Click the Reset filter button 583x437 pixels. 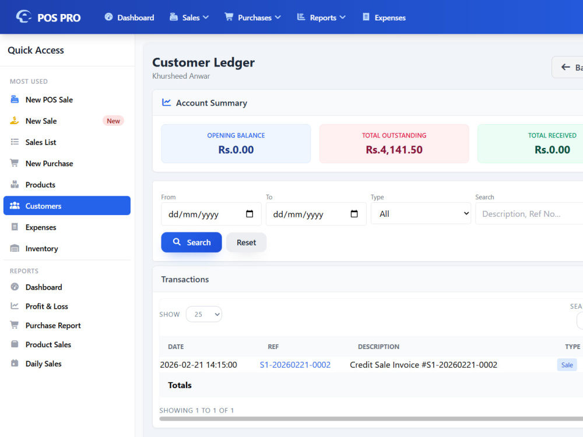(246, 242)
